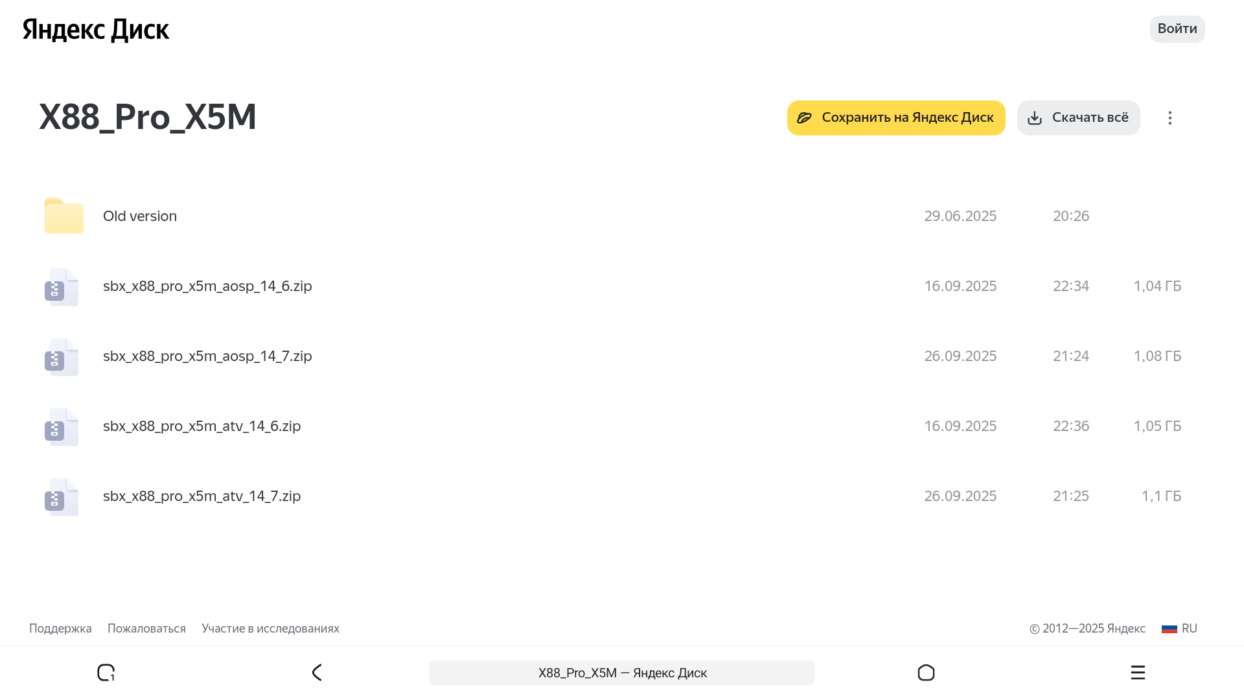Open the three-dot more options menu
The image size is (1244, 700).
click(1169, 118)
